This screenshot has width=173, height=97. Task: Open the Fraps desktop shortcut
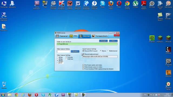click(x=45, y=4)
